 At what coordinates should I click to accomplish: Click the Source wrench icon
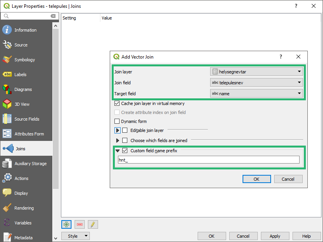[x=7, y=45]
